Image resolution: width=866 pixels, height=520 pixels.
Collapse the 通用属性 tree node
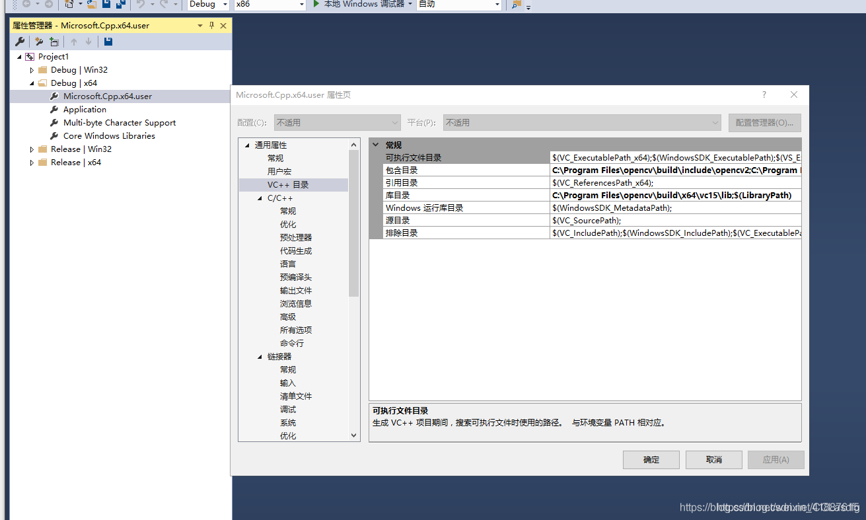coord(248,145)
